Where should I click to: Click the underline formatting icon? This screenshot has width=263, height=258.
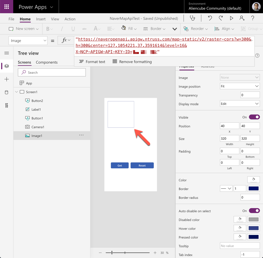tap(73, 29)
